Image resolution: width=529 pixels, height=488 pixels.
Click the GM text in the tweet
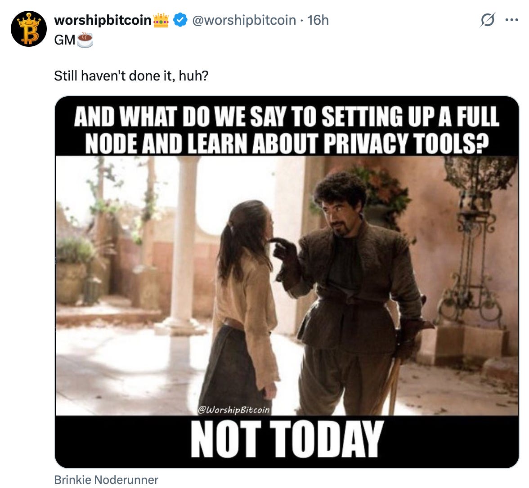(x=65, y=40)
